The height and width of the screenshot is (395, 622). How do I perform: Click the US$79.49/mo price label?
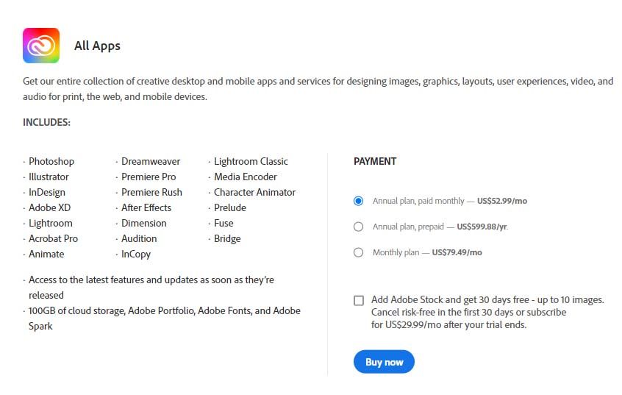click(x=457, y=252)
